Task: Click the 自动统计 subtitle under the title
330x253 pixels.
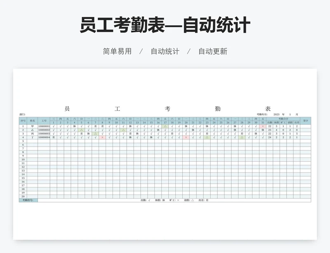Action: 165,52
